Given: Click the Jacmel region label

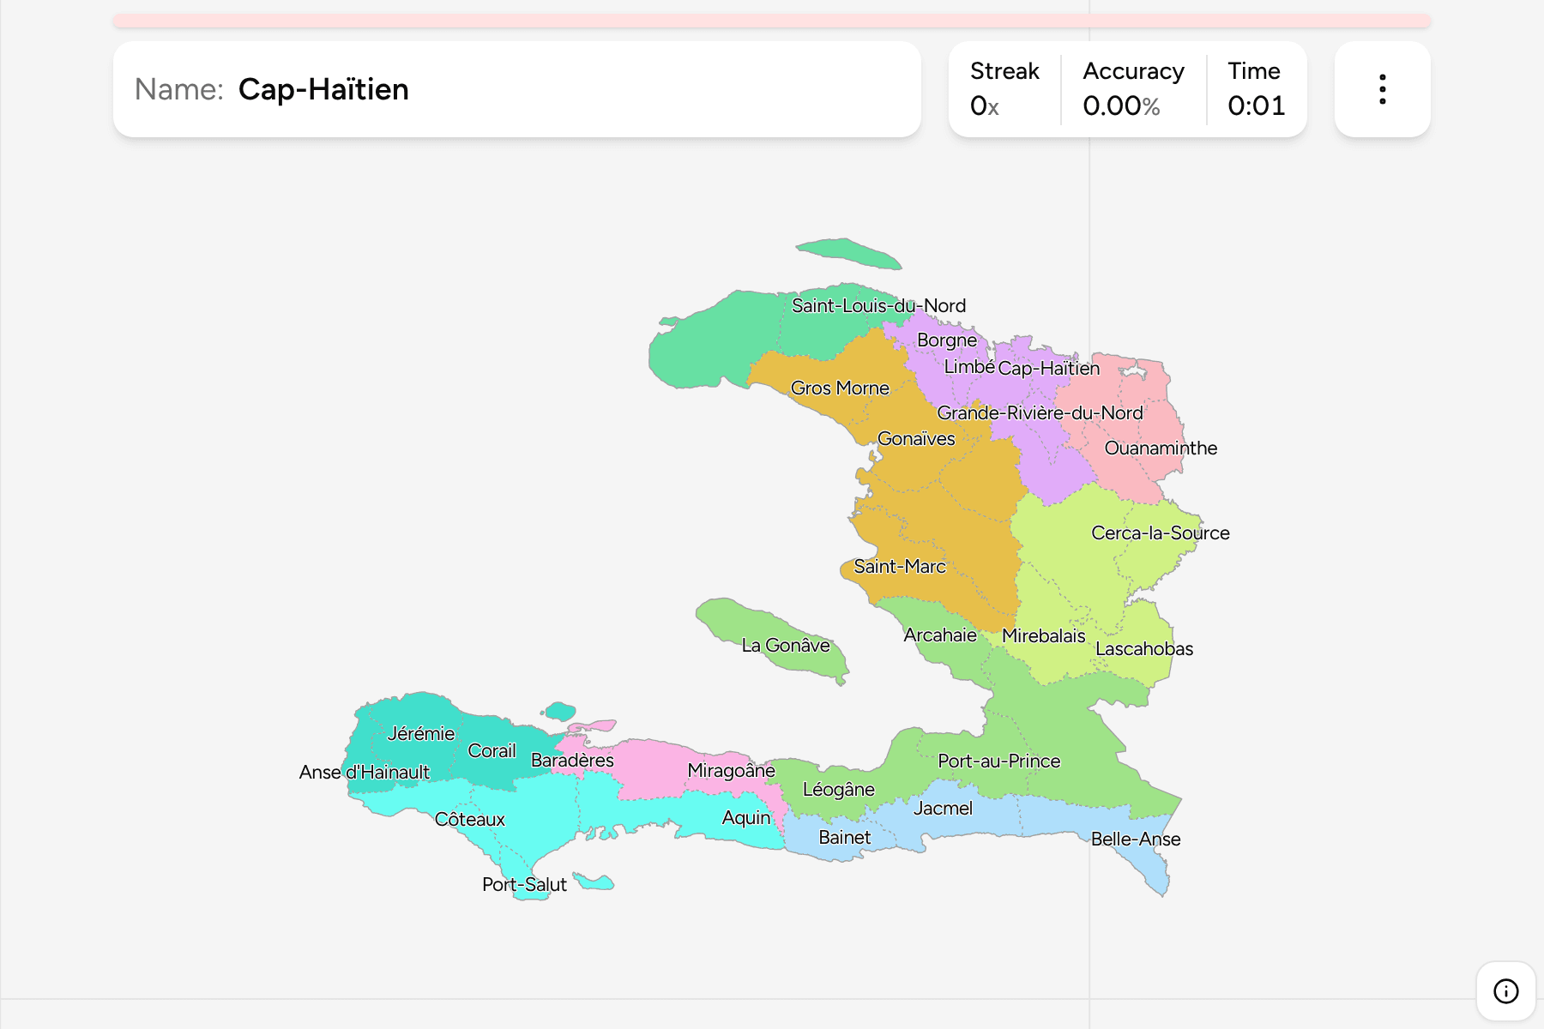Looking at the screenshot, I should pos(943,809).
